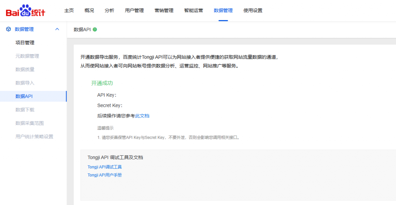Click the 数据API page title
This screenshot has width=396, height=205.
pyautogui.click(x=82, y=29)
